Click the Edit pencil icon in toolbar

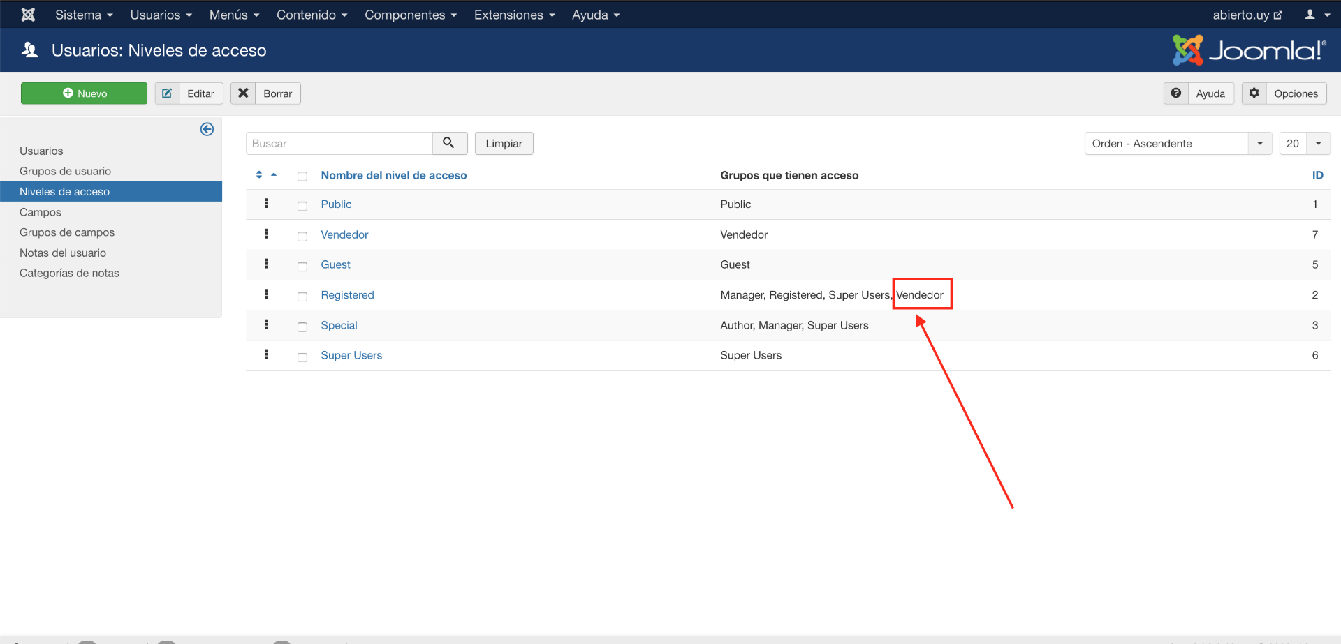(x=167, y=93)
